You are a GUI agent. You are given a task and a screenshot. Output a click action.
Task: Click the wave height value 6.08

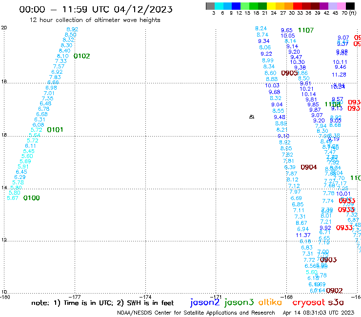tap(38, 125)
